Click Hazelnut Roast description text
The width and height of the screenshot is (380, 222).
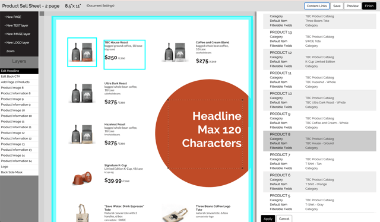click(121, 129)
